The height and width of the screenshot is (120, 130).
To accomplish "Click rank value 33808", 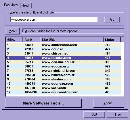I will [29, 45].
